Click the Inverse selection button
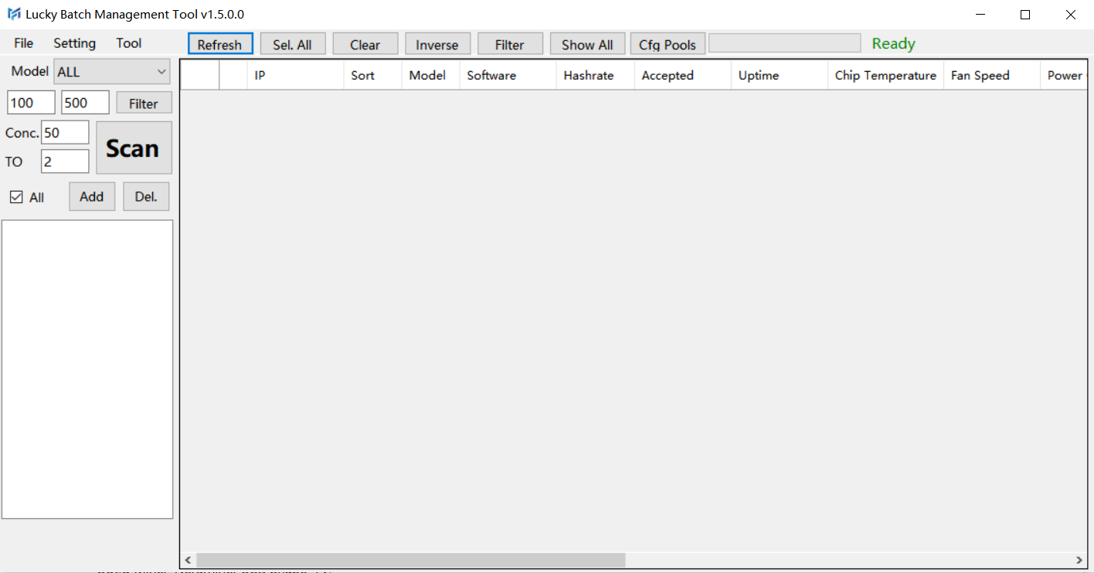Image resolution: width=1094 pixels, height=573 pixels. point(437,45)
